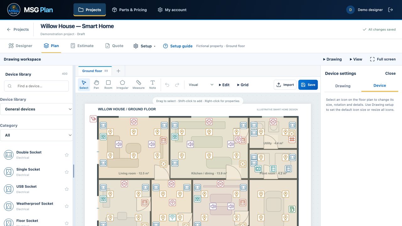Screen dimensions: 402x226
Task: Select the utility room smoke detector icon
Action: [273, 121]
